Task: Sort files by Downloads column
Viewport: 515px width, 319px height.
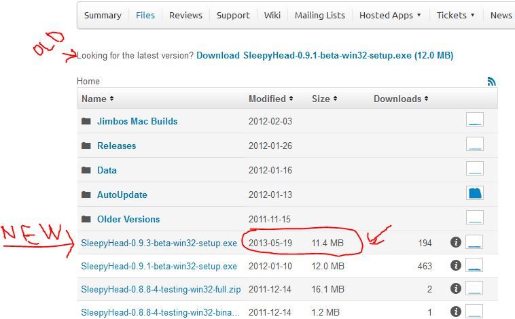Action: (x=401, y=99)
